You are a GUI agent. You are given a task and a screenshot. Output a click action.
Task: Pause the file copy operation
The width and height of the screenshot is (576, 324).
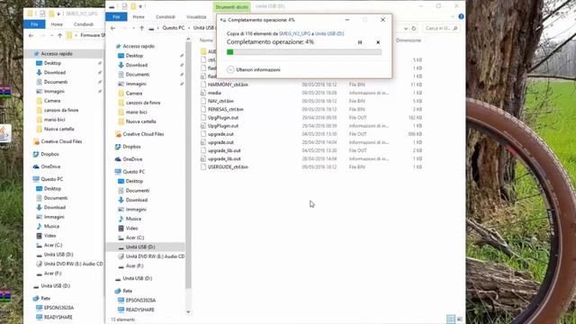coord(360,42)
